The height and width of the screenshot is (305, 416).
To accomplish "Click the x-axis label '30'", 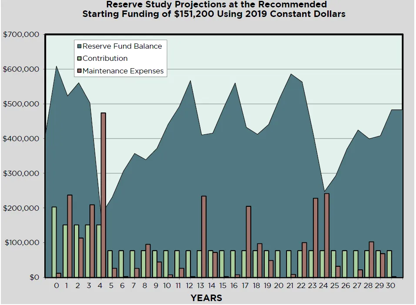I will coord(390,286).
